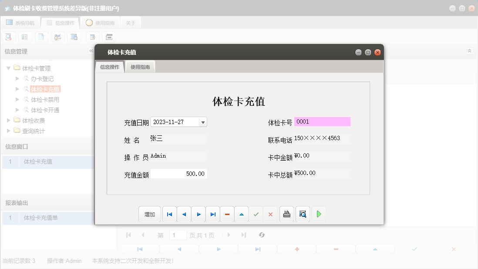Select the new document icon in the toolbar

point(41,37)
